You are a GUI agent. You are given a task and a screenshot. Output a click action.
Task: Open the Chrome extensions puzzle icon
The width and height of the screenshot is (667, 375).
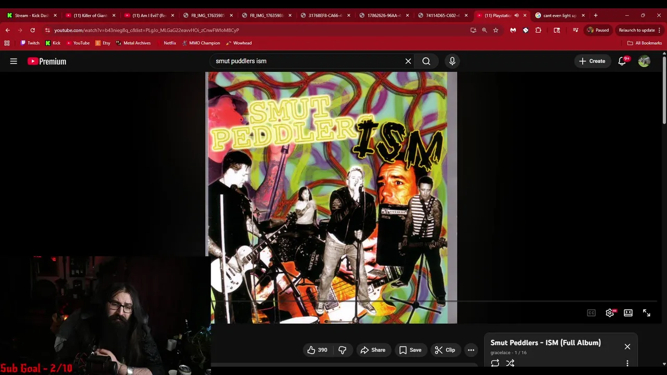point(538,30)
